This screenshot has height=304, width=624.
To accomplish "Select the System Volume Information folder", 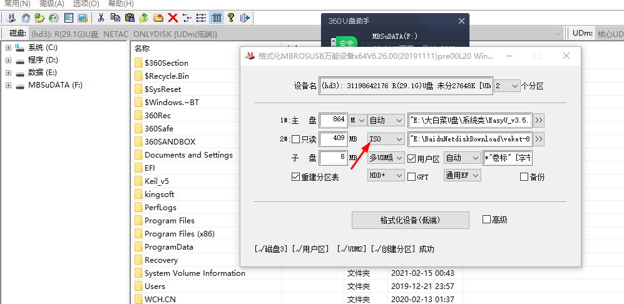I will pyautogui.click(x=195, y=273).
